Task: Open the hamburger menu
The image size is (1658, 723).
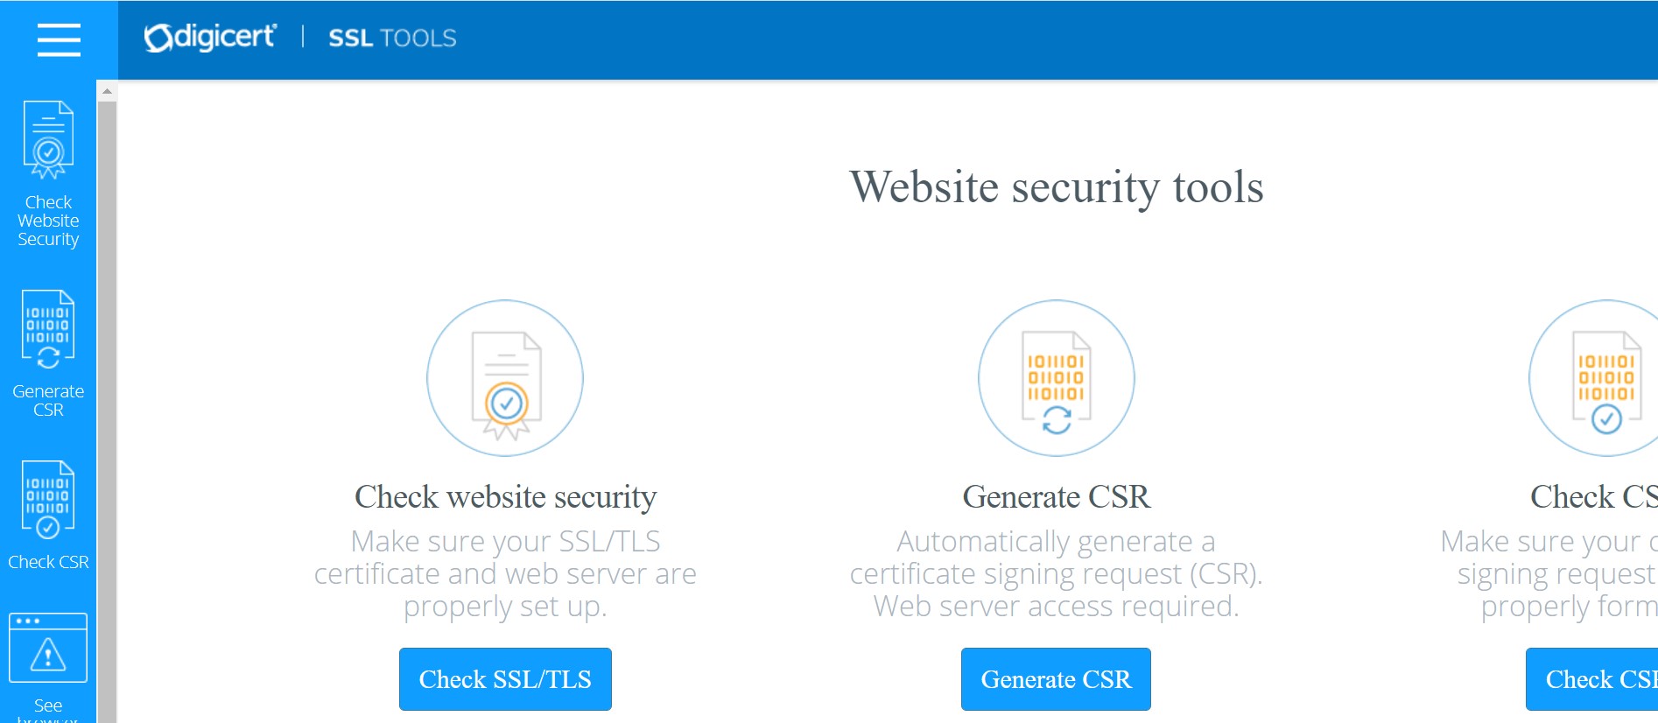Action: (59, 39)
